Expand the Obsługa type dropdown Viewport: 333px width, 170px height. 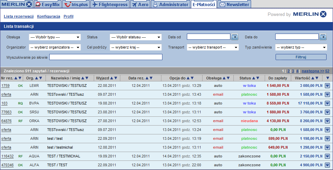click(x=55, y=37)
